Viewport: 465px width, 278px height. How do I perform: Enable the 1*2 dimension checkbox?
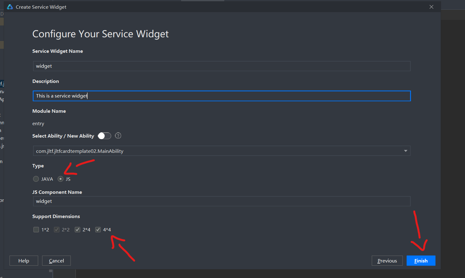[36, 230]
